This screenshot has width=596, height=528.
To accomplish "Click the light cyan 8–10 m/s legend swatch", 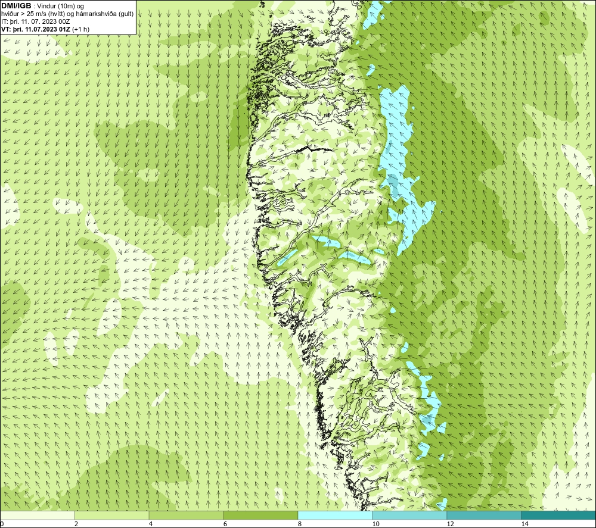I will (x=335, y=515).
